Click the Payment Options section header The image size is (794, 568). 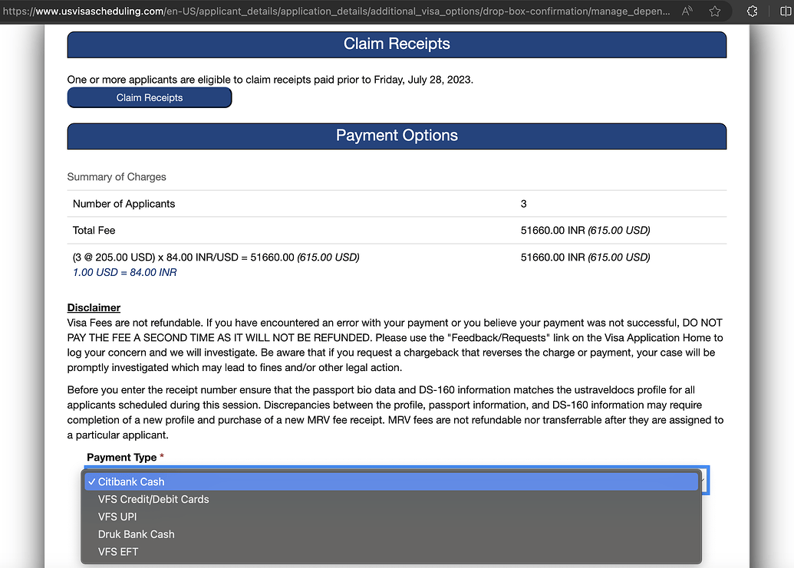(x=397, y=136)
